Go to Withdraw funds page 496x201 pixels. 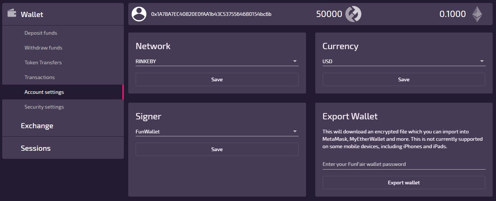click(x=43, y=48)
